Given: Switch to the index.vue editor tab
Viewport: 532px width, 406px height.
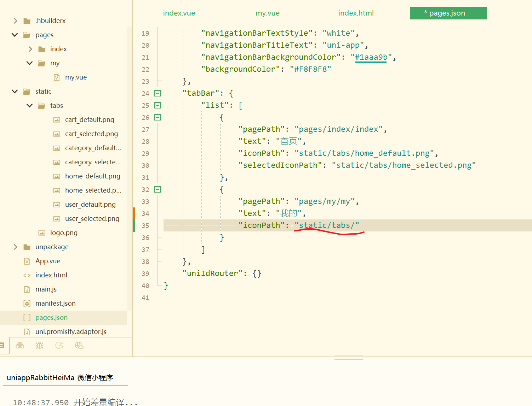Looking at the screenshot, I should 179,13.
